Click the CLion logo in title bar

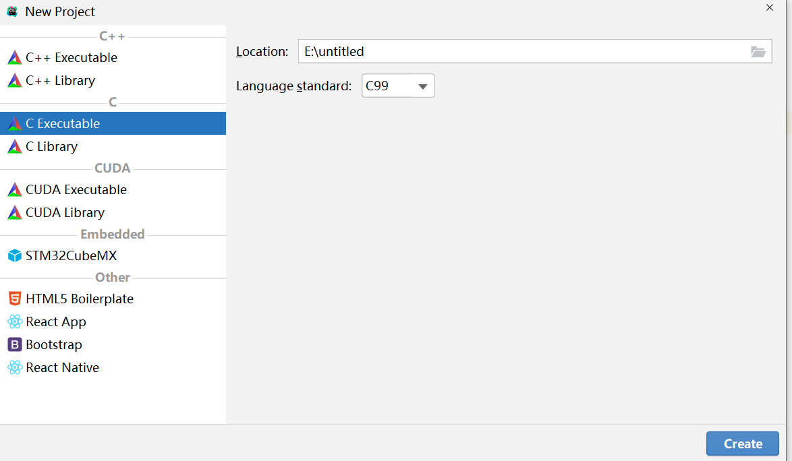click(x=12, y=11)
